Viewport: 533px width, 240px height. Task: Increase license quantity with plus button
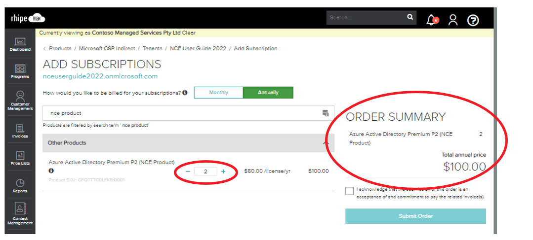[x=223, y=171]
